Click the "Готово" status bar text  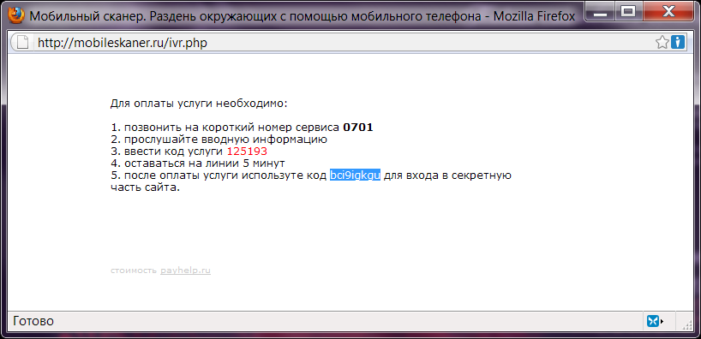pyautogui.click(x=34, y=322)
